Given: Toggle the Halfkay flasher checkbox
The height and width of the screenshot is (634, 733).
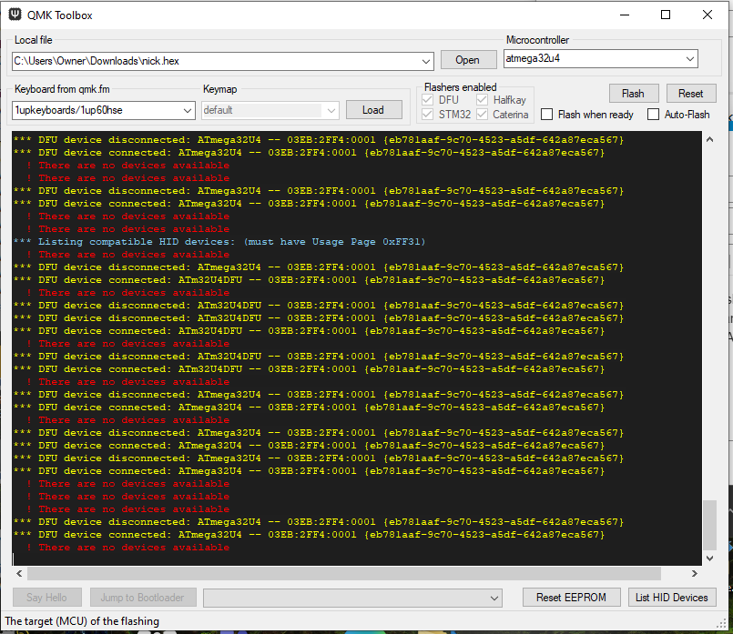Looking at the screenshot, I should click(x=482, y=100).
